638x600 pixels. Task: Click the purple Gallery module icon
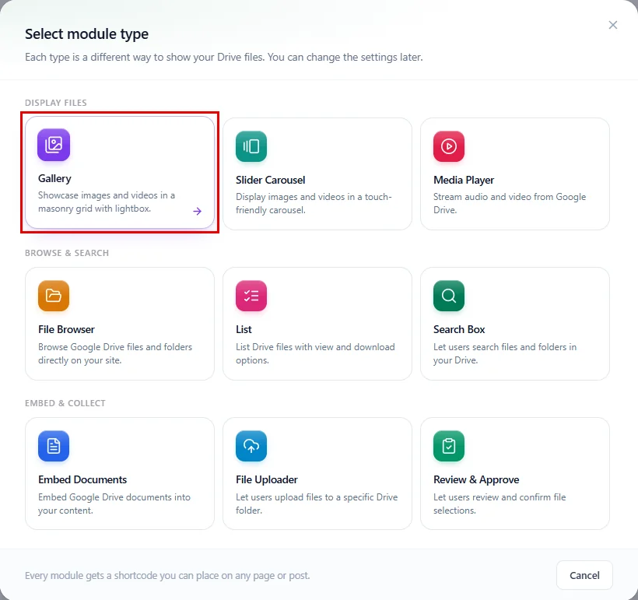click(54, 145)
